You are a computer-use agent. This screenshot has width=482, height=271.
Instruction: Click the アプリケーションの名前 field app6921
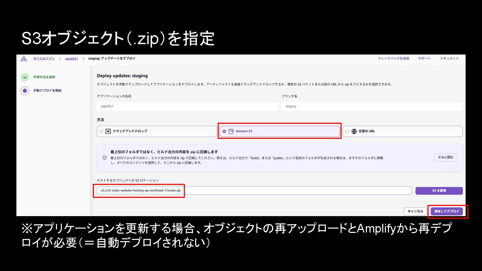tap(187, 106)
